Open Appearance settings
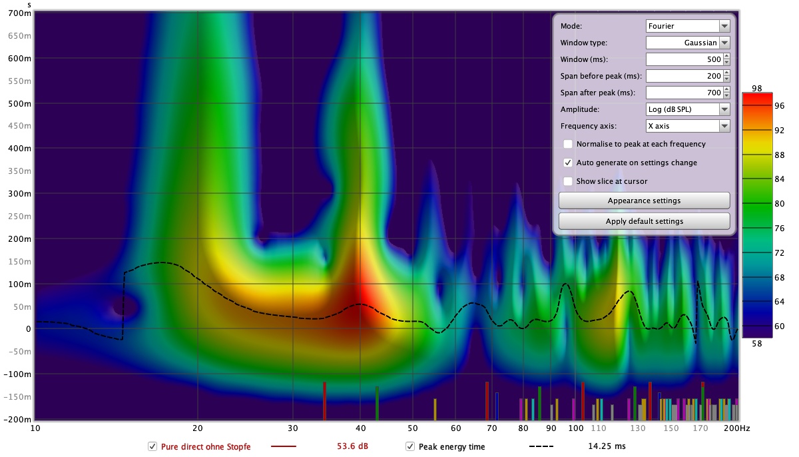Viewport: 799px width, 457px height. 644,201
